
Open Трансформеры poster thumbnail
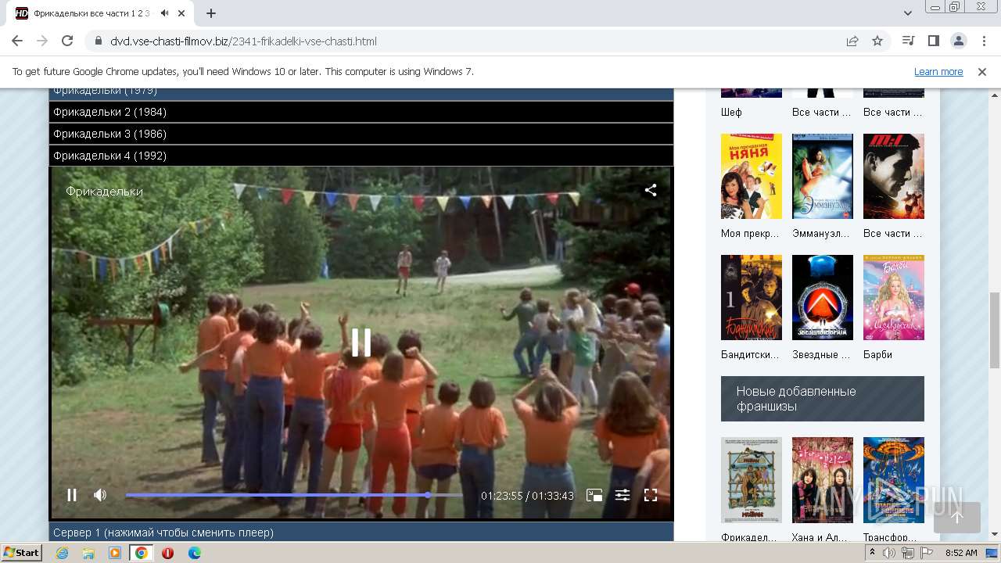pyautogui.click(x=894, y=479)
